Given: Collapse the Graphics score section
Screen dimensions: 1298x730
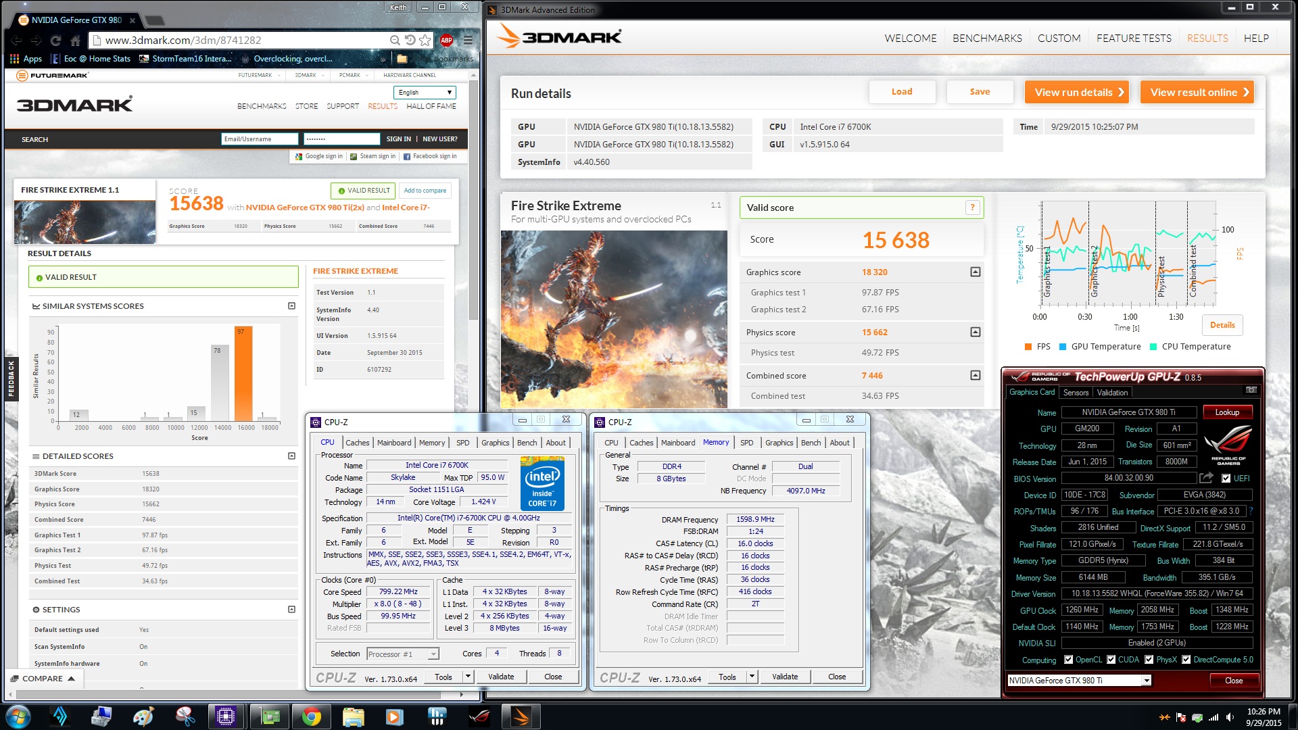Looking at the screenshot, I should tap(975, 272).
